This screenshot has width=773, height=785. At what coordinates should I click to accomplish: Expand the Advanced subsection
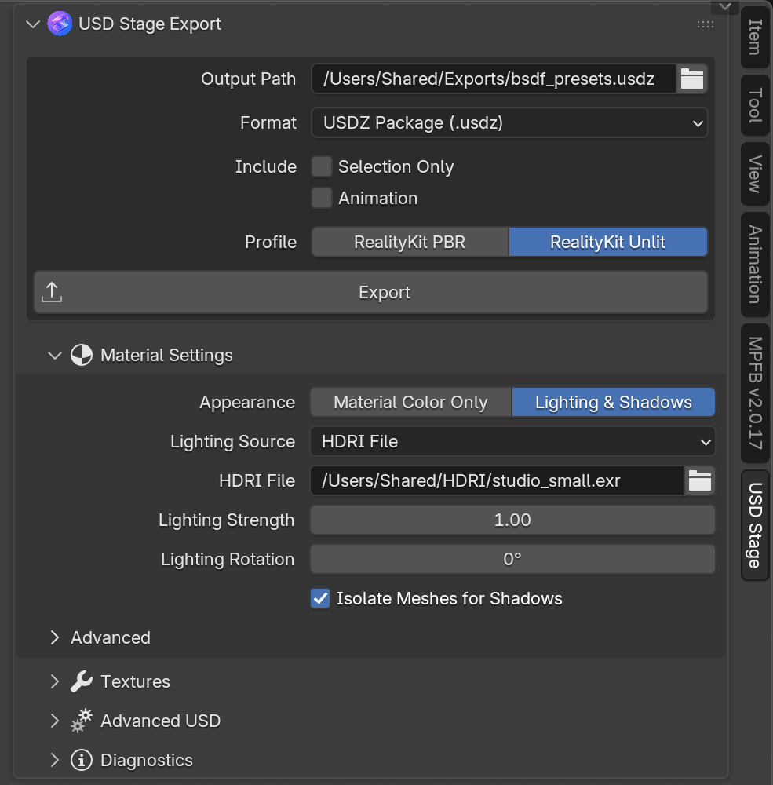coord(55,637)
